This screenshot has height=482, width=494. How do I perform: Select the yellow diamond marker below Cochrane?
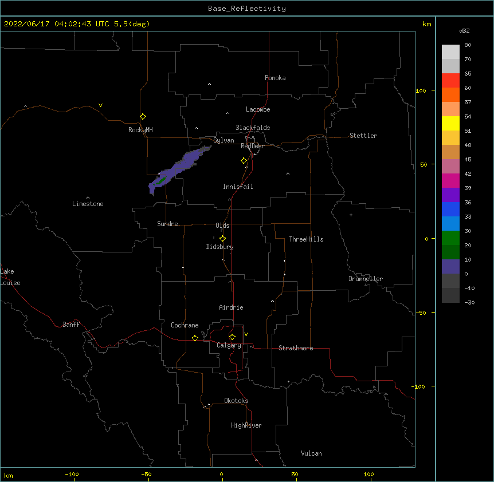(x=195, y=338)
